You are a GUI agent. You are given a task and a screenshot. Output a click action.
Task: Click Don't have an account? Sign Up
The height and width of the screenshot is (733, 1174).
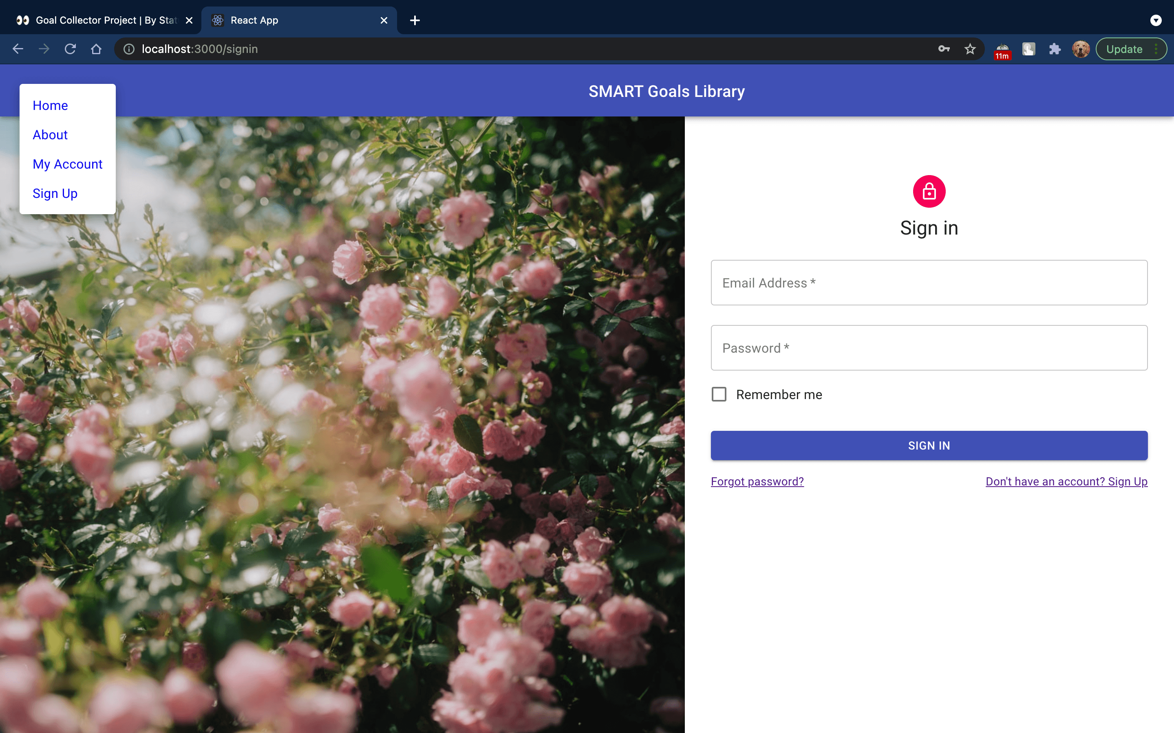pos(1067,481)
